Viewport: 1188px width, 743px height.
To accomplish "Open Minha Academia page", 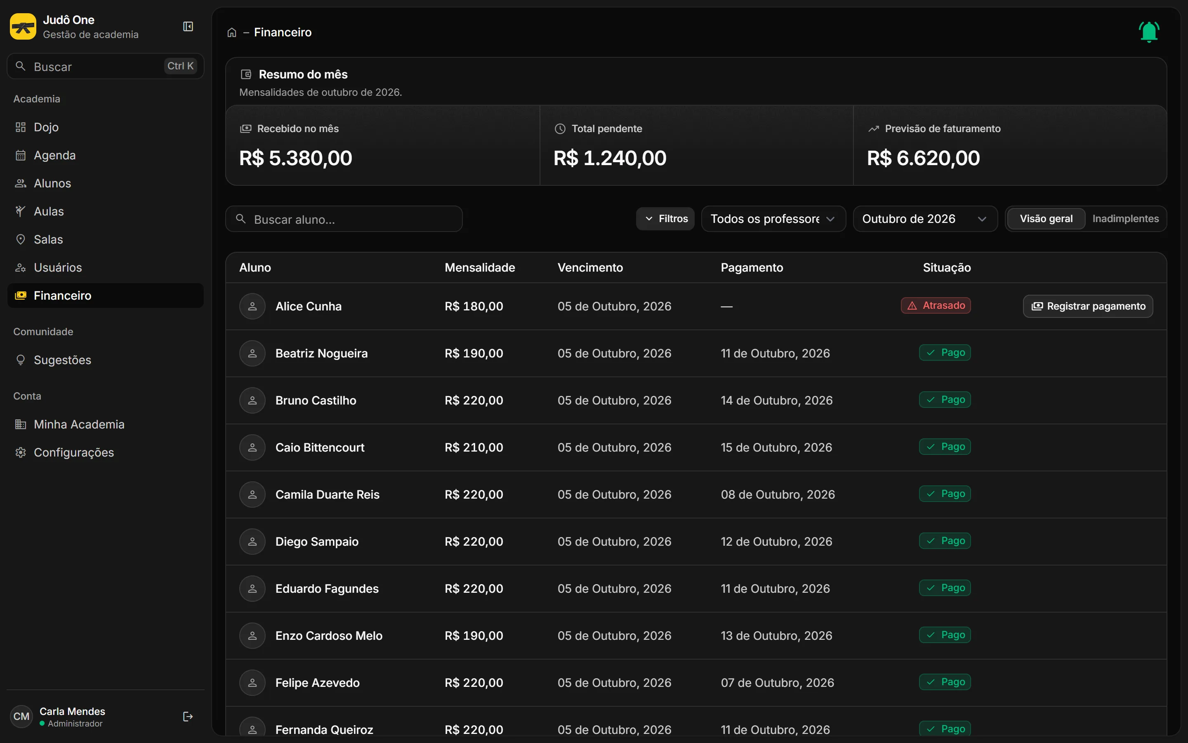I will click(x=106, y=425).
